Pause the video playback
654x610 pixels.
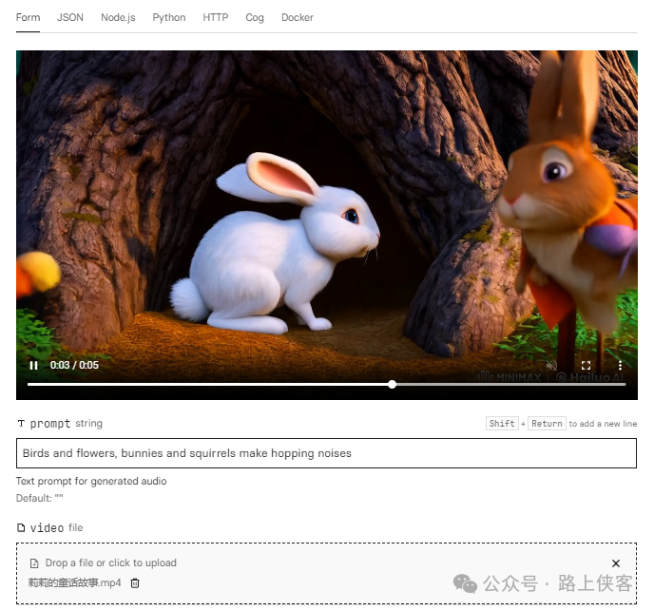coord(34,365)
